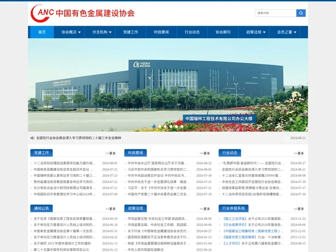Open article 十二冶项目经理政治素质综合能力提升培

(x=64, y=163)
